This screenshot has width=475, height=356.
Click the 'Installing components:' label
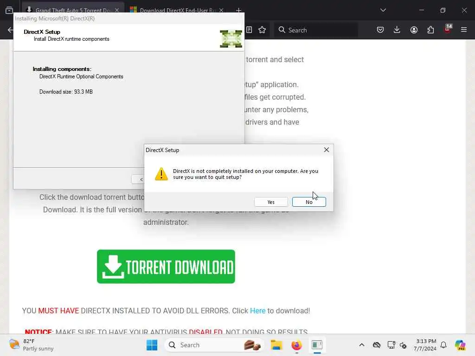tap(62, 69)
